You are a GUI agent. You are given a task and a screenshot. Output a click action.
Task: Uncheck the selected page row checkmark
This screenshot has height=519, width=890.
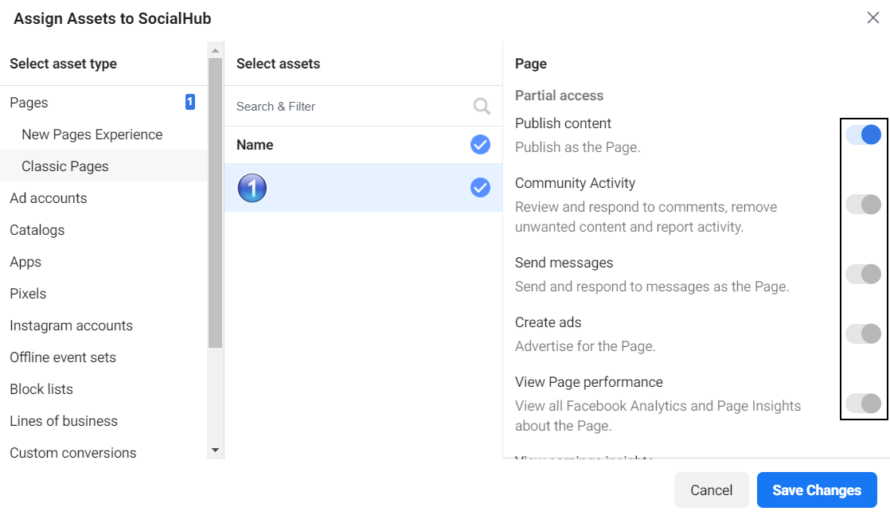click(480, 187)
